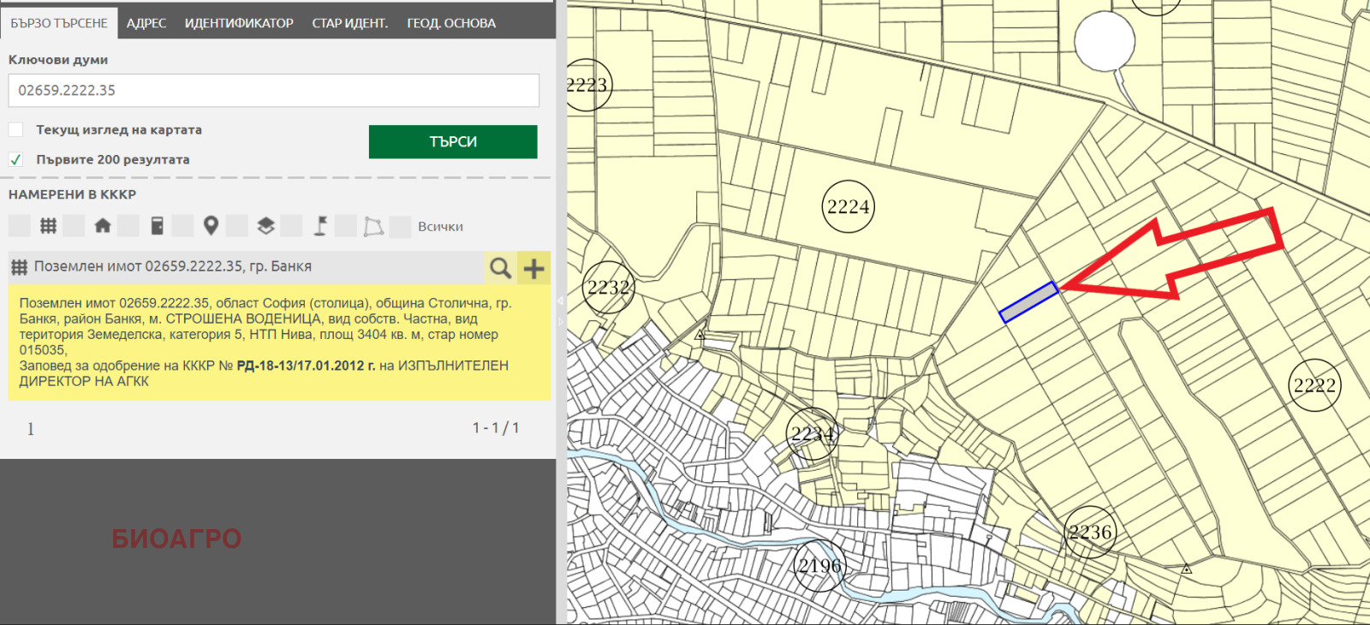Click the stacked layers filter icon
Screen dimensions: 1370x625
pyautogui.click(x=265, y=226)
